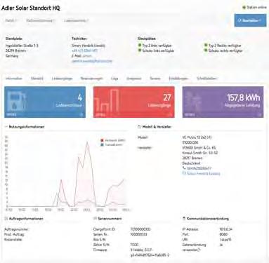The width and height of the screenshot is (269, 263).
Task: Click the arrow icon on the 157,8 kWh tile
Action: [x=259, y=114]
